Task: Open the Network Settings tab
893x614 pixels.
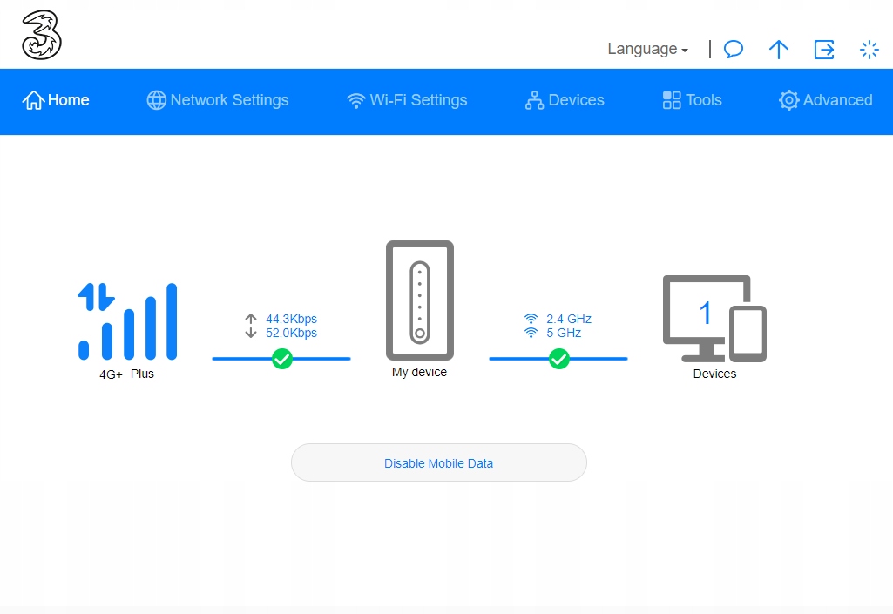Action: tap(218, 100)
